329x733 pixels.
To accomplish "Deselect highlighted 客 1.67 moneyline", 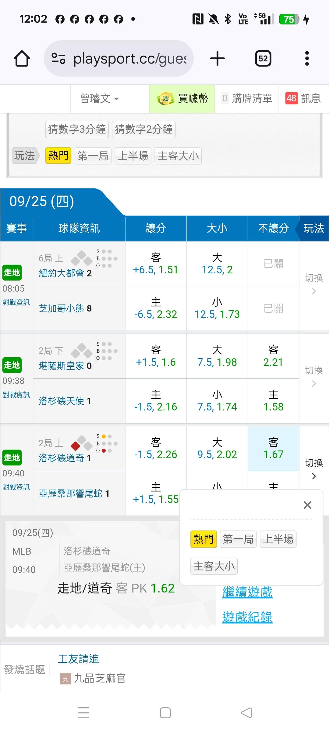I will (x=273, y=449).
